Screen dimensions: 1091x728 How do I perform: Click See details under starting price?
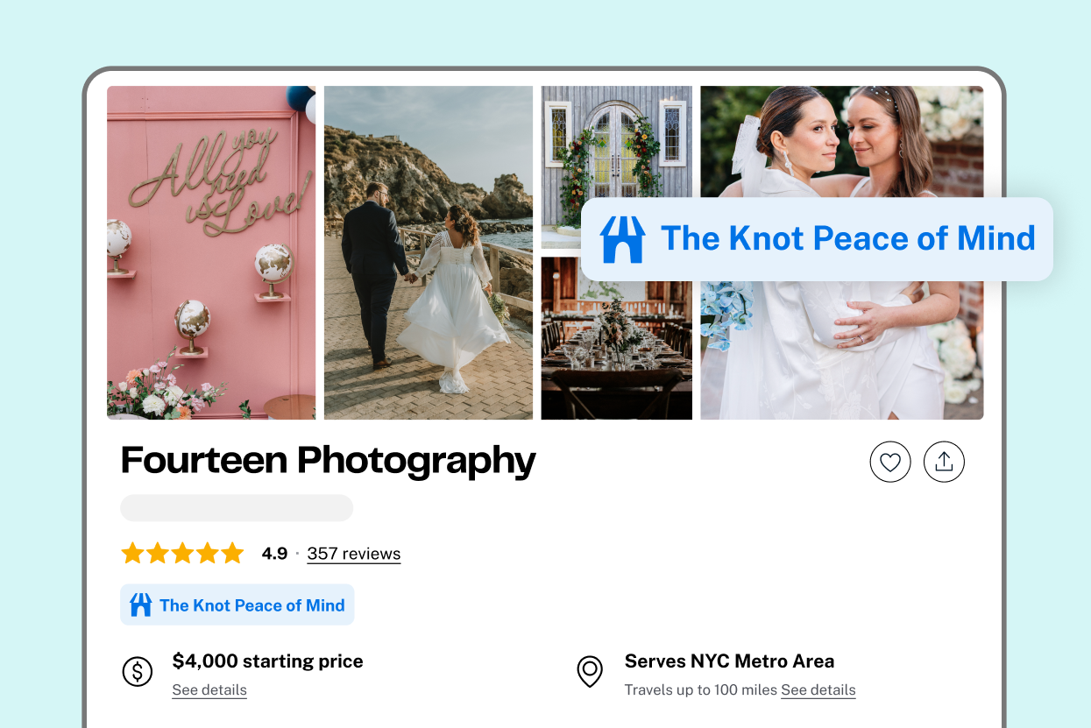pyautogui.click(x=209, y=690)
